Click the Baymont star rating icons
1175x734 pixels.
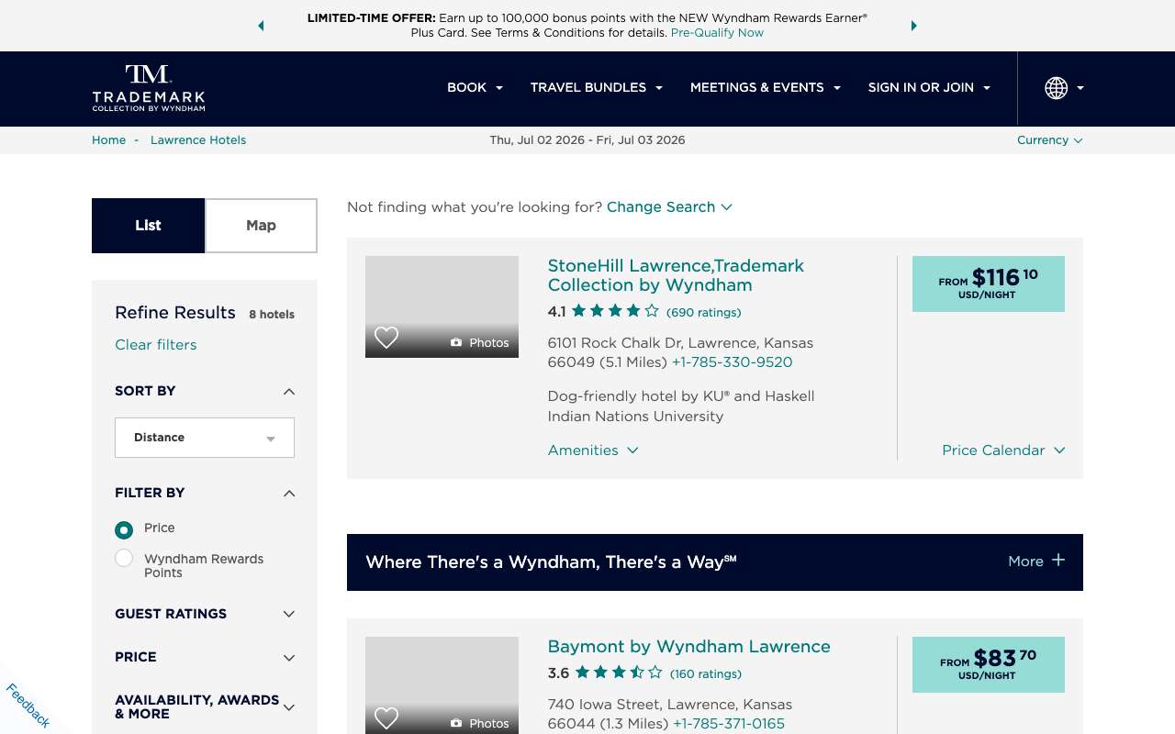619,673
